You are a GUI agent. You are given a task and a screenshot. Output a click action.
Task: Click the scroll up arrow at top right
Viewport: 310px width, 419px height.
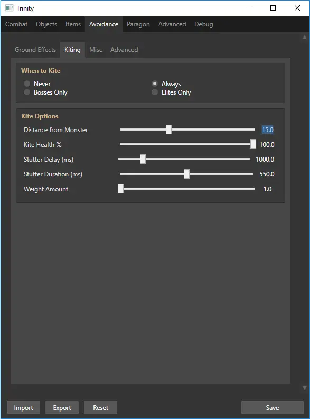304,37
